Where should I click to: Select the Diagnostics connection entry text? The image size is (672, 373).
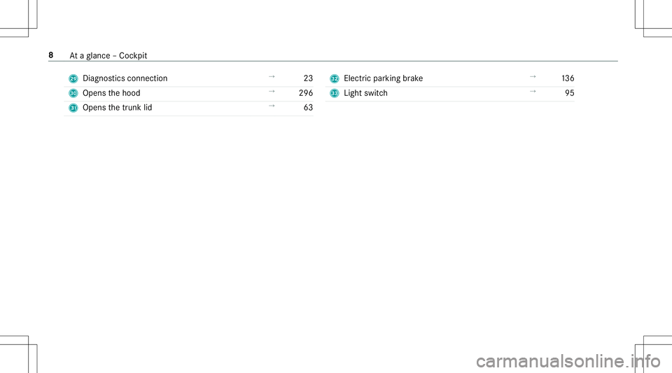pos(125,78)
